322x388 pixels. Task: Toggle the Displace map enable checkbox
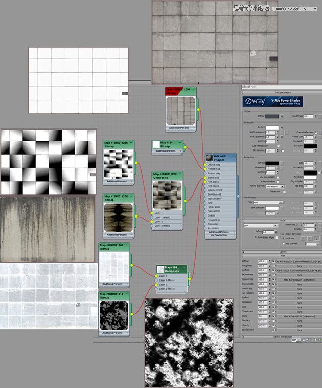tap(273, 321)
